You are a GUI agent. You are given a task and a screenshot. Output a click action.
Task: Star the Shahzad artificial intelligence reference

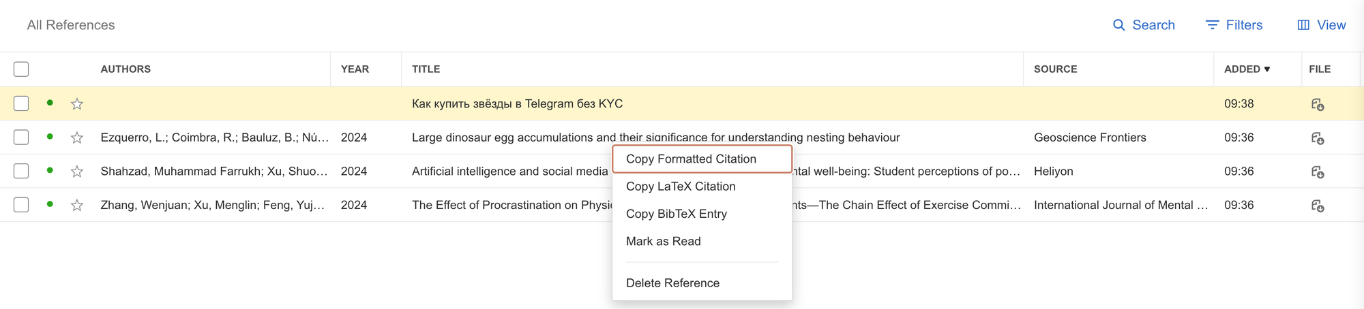click(x=77, y=172)
